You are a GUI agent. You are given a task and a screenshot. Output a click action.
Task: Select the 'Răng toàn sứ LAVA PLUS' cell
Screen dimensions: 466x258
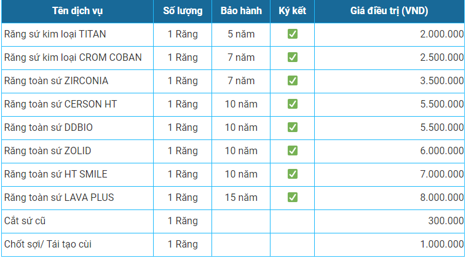(x=77, y=198)
